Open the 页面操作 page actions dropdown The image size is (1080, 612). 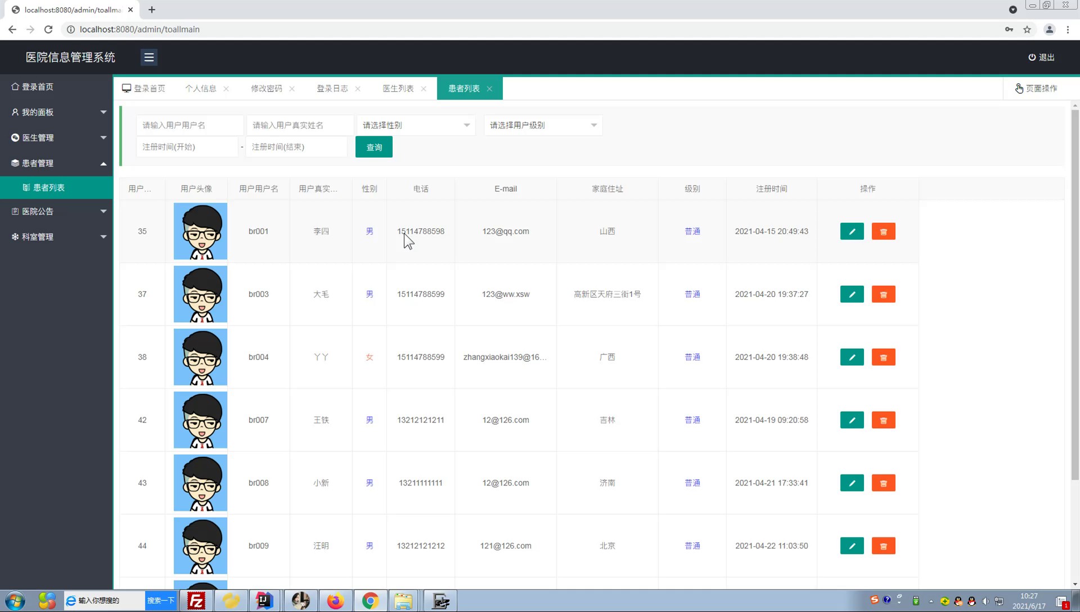1036,88
